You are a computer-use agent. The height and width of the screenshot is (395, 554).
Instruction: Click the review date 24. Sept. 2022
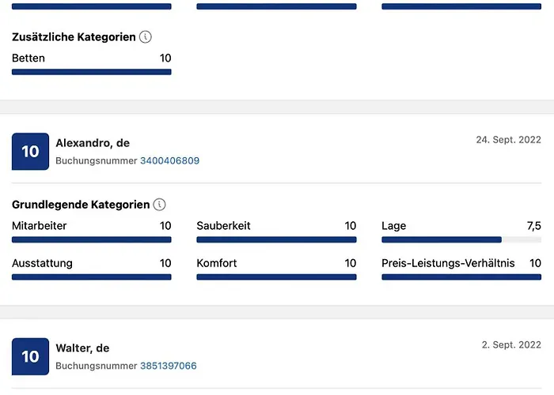[508, 140]
